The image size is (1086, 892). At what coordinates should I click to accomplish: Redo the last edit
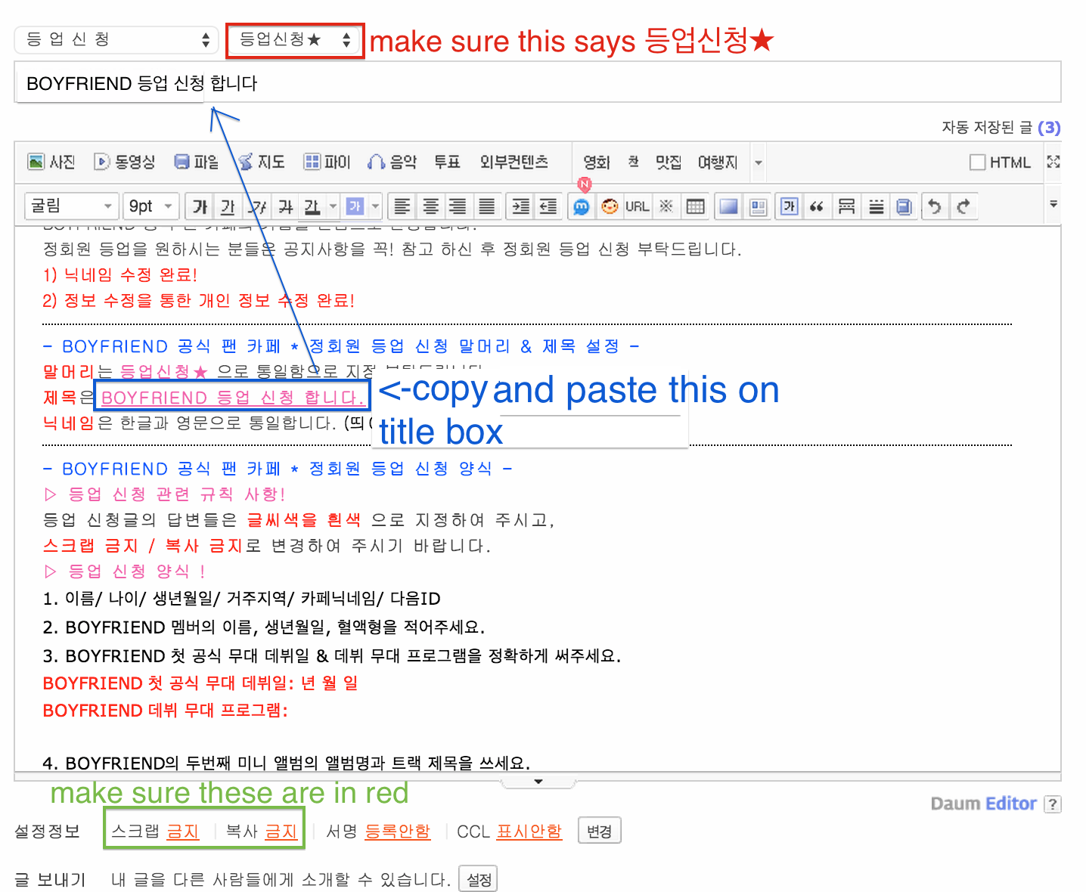click(x=963, y=206)
